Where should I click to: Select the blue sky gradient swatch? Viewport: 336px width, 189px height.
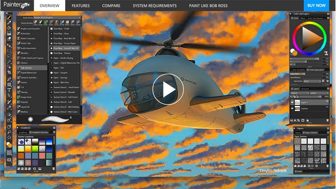(x=49, y=142)
